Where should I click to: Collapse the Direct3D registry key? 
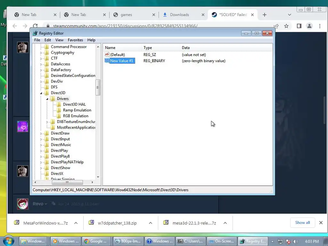(41, 93)
